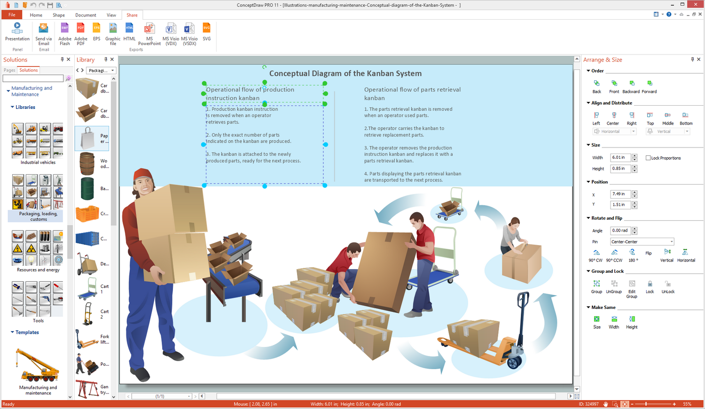Switch to the Home ribbon tab
The width and height of the screenshot is (705, 409).
coord(36,15)
